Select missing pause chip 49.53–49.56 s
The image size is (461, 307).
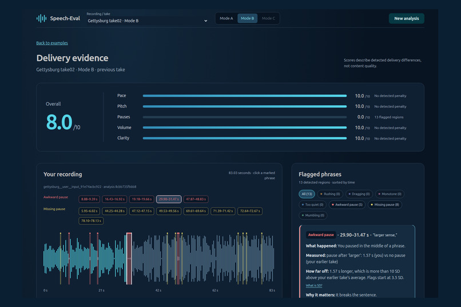pos(169,211)
